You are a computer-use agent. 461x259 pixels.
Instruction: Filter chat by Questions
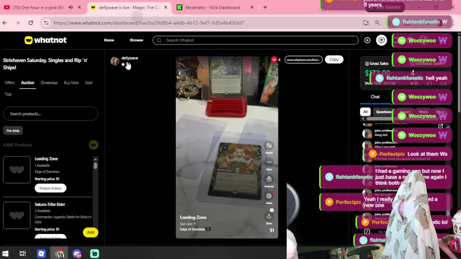[x=384, y=112]
